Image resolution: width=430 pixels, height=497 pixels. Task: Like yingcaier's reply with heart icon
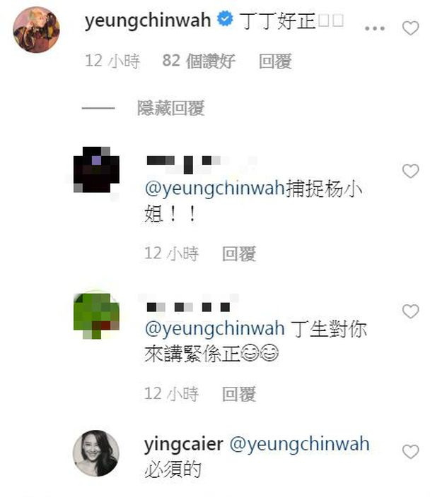tap(410, 452)
